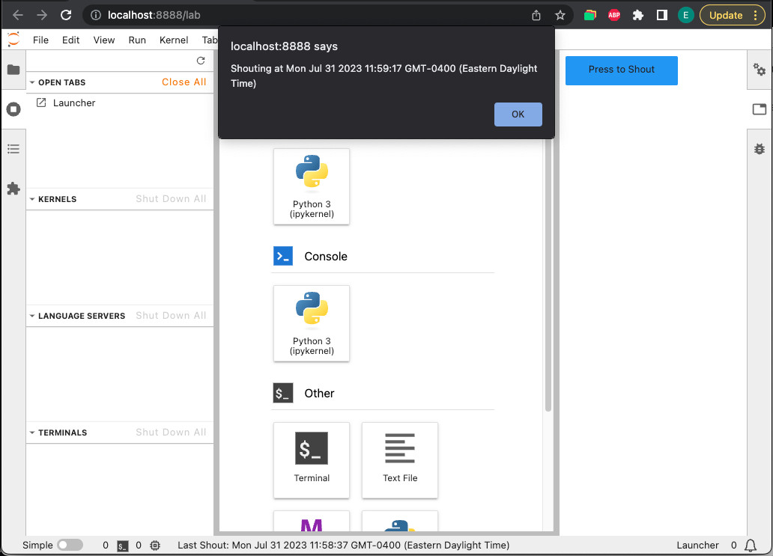Open Running Terminals and Kernels sidebar icon
The image size is (773, 556).
pyautogui.click(x=13, y=109)
